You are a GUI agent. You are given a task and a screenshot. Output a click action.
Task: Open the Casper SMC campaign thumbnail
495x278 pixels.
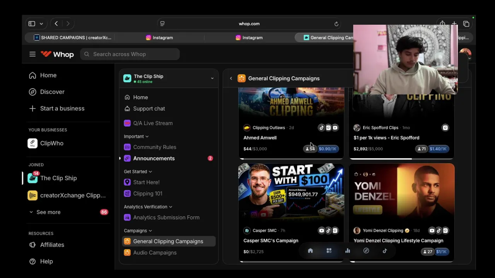tap(291, 192)
